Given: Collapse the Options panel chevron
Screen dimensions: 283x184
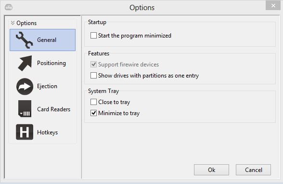Looking at the screenshot, I should (x=13, y=23).
